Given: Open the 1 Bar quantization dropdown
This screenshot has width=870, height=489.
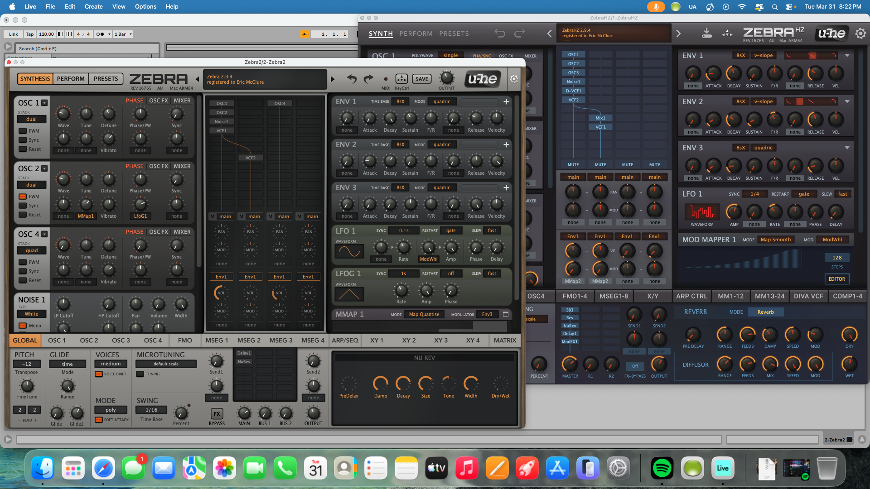Looking at the screenshot, I should 123,34.
